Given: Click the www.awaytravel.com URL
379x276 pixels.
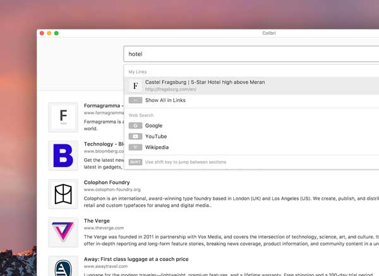Looking at the screenshot, I should pyautogui.click(x=105, y=266).
